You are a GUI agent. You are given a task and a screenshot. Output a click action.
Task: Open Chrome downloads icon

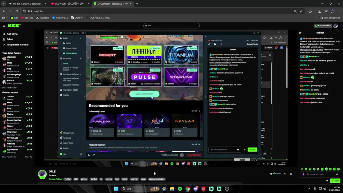(320, 11)
